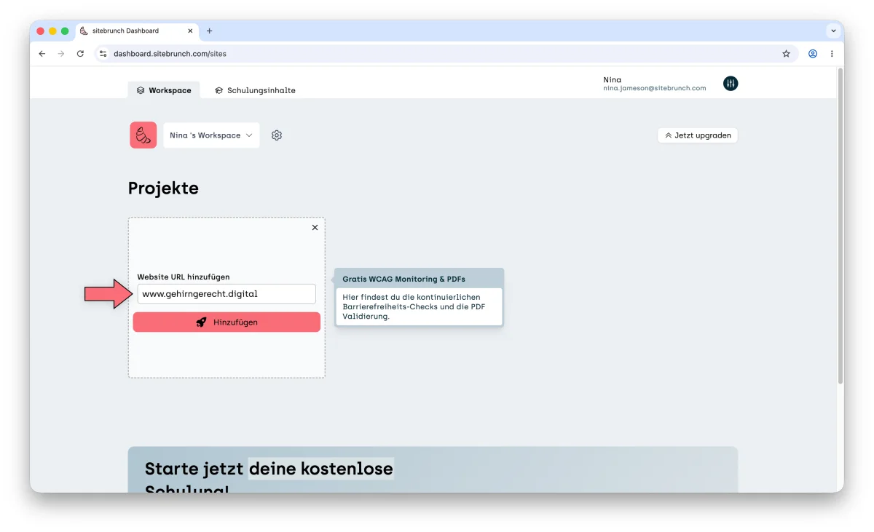Click the Barrierefreiheits-Checks tooltip description
This screenshot has width=874, height=532.
[x=413, y=307]
